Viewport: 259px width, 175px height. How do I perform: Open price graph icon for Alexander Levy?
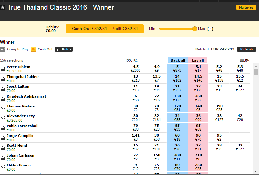pyautogui.click(x=3, y=118)
